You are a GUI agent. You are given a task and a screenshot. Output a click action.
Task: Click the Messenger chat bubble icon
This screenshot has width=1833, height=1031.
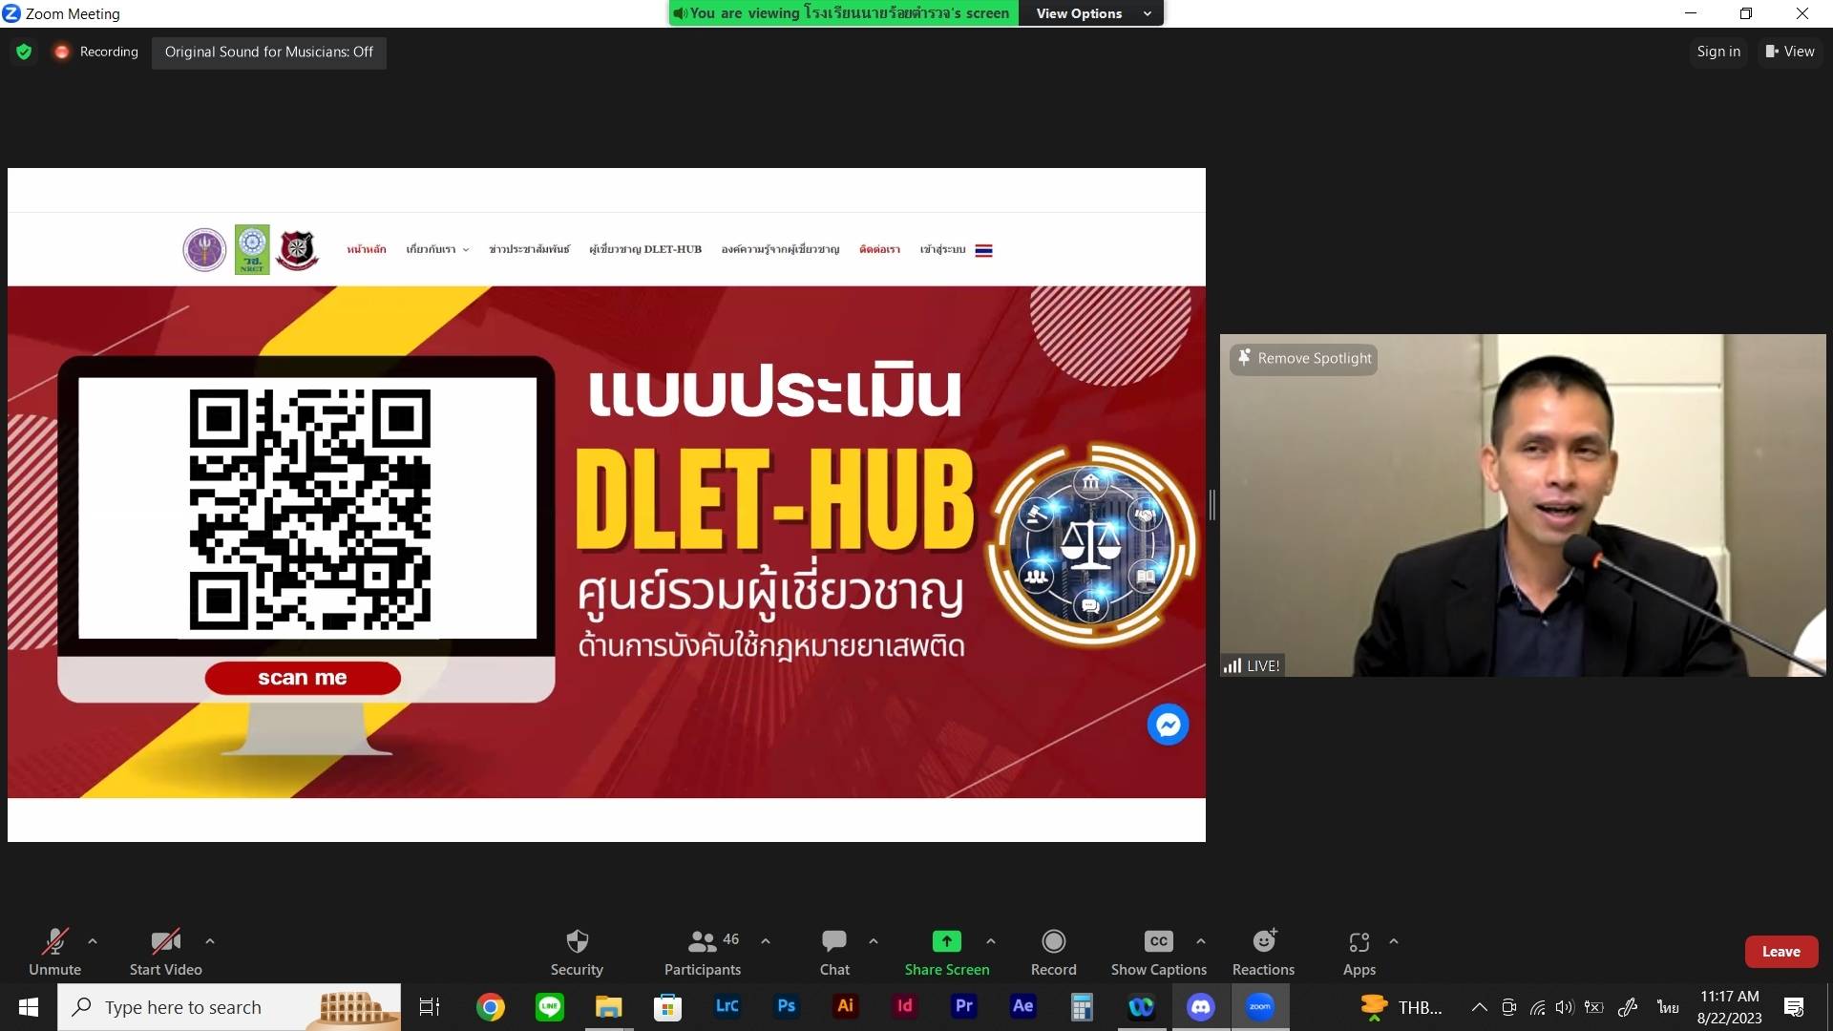click(1168, 725)
